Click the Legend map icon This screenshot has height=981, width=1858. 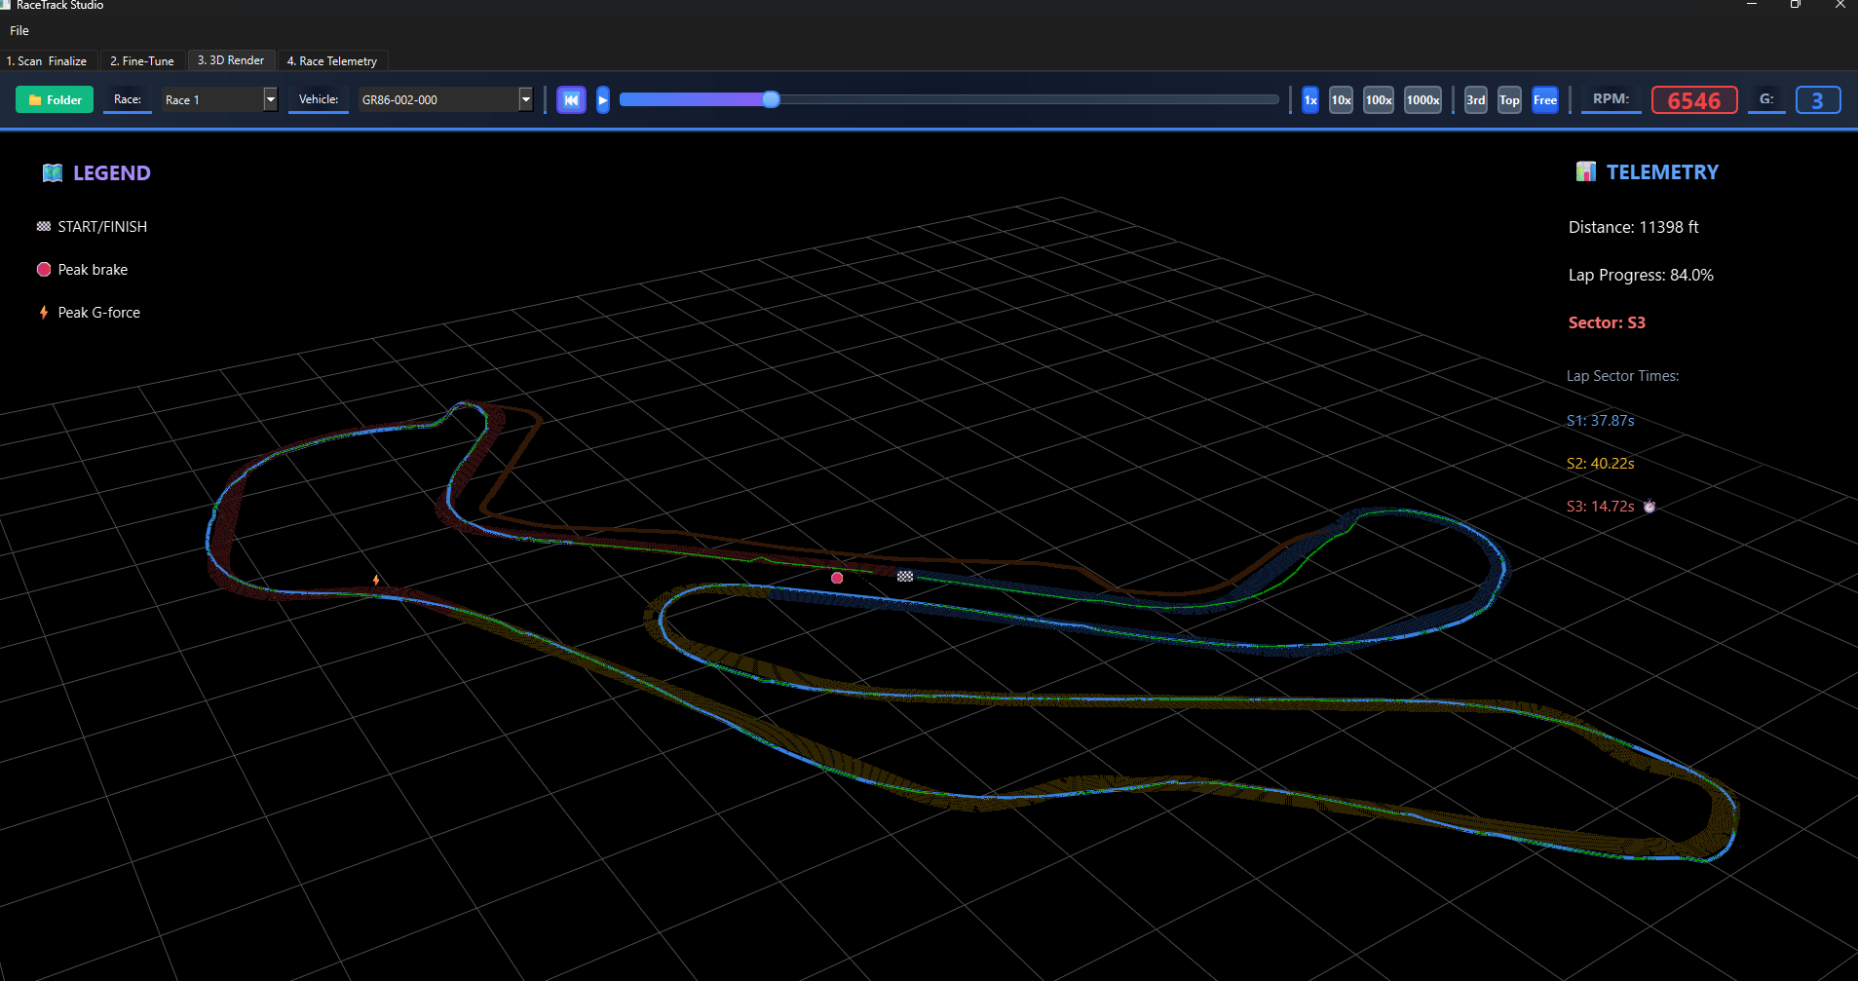click(x=53, y=172)
